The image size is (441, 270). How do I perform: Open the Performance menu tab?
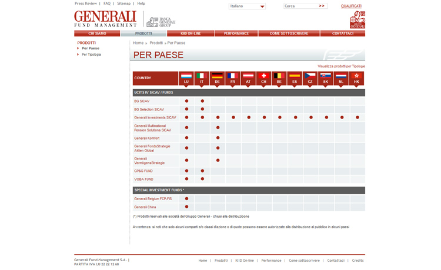pyautogui.click(x=236, y=33)
